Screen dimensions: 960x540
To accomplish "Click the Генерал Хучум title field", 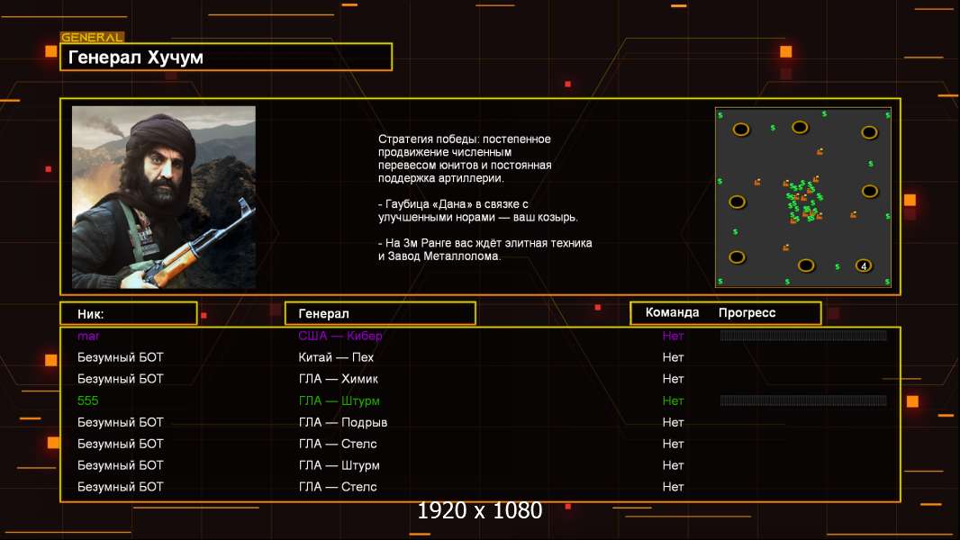I will click(x=226, y=57).
